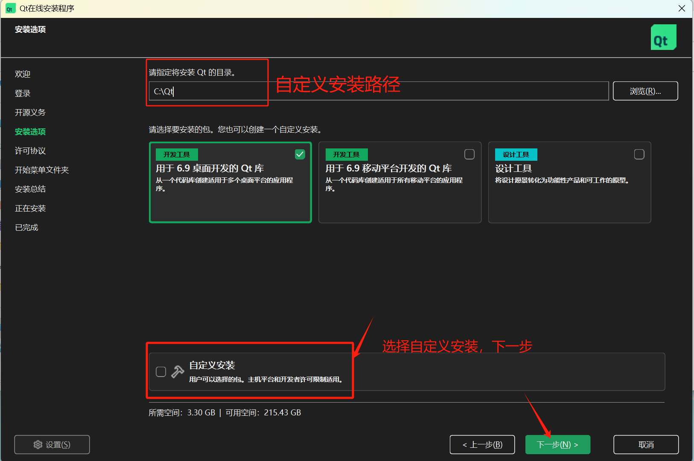
Task: Click the 设计工具 card title
Action: coord(513,168)
